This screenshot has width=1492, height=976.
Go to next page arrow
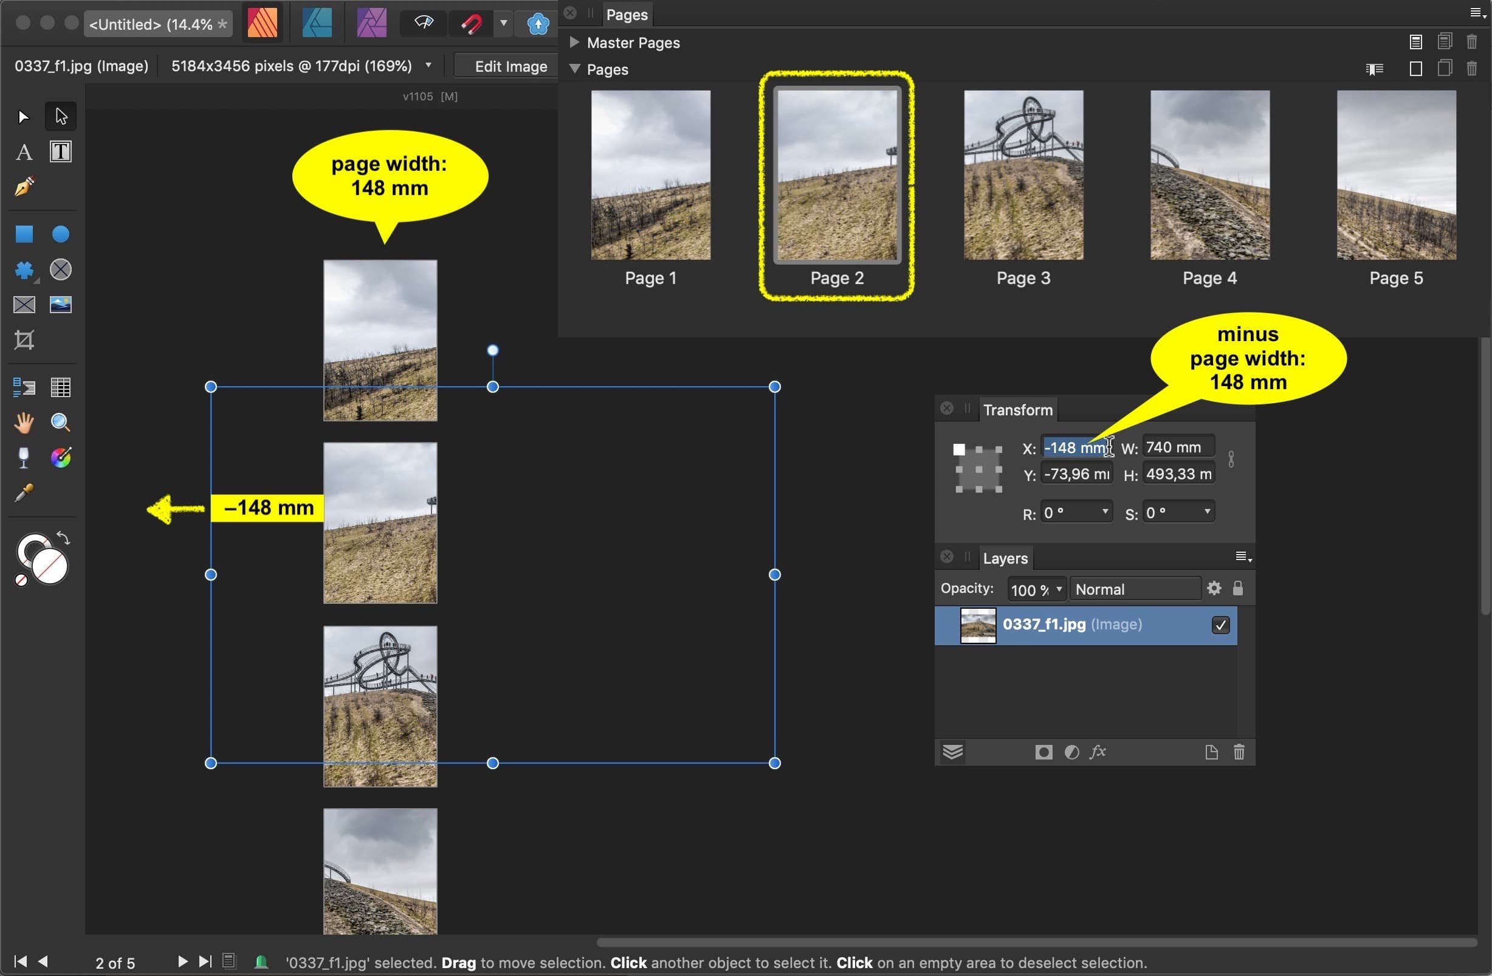pos(182,961)
